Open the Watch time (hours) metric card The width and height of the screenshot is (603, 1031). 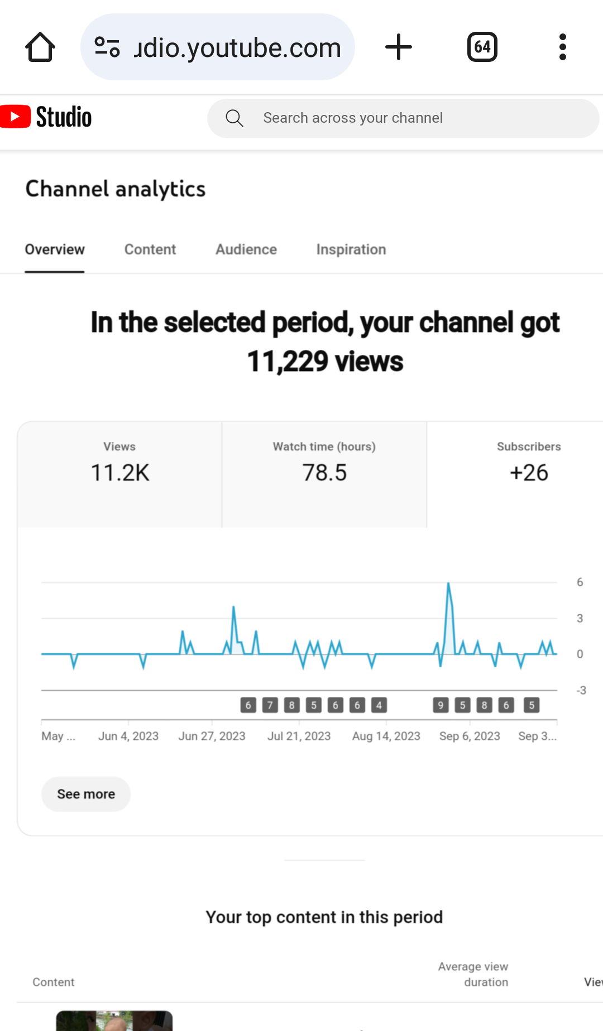pos(324,472)
